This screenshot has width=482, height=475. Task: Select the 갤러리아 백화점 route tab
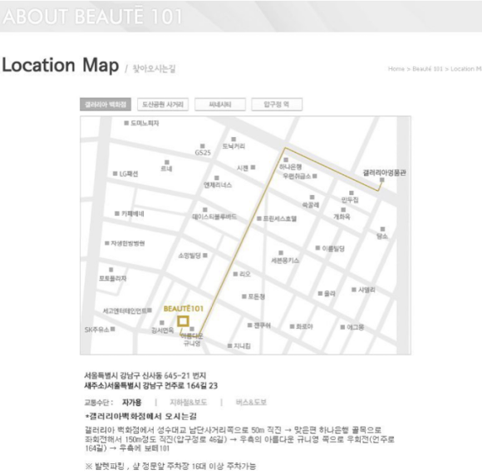pos(106,105)
